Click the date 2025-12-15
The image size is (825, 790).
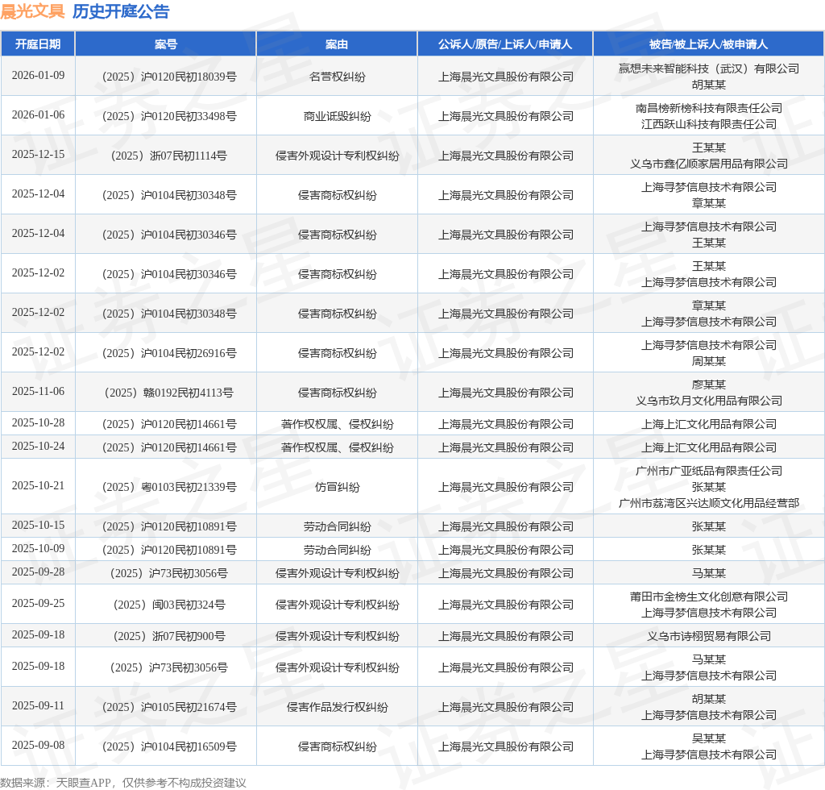point(39,154)
